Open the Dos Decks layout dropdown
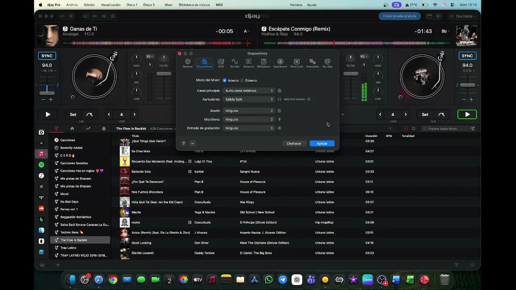Viewport: 516px width, 290px height. pos(463,16)
